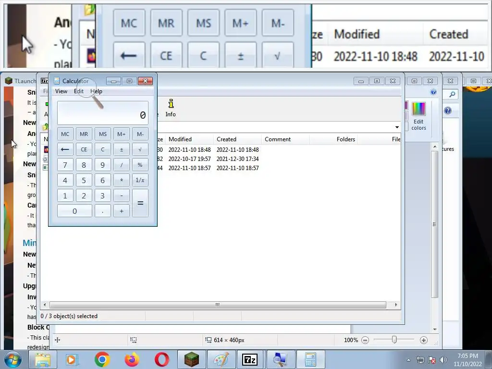Click the 7-Zip horizontal scrollbar thumb

[218, 305]
